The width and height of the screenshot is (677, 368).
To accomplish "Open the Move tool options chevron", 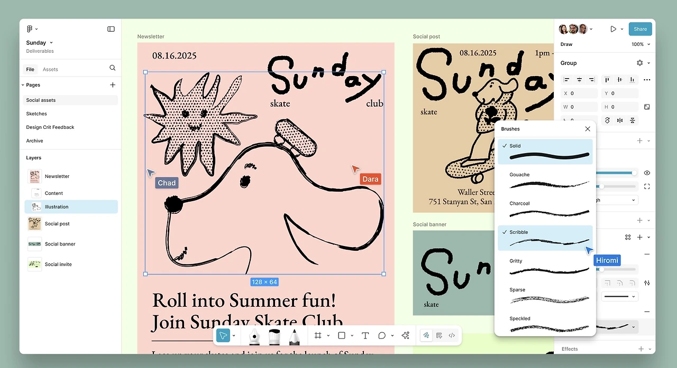I will click(233, 335).
